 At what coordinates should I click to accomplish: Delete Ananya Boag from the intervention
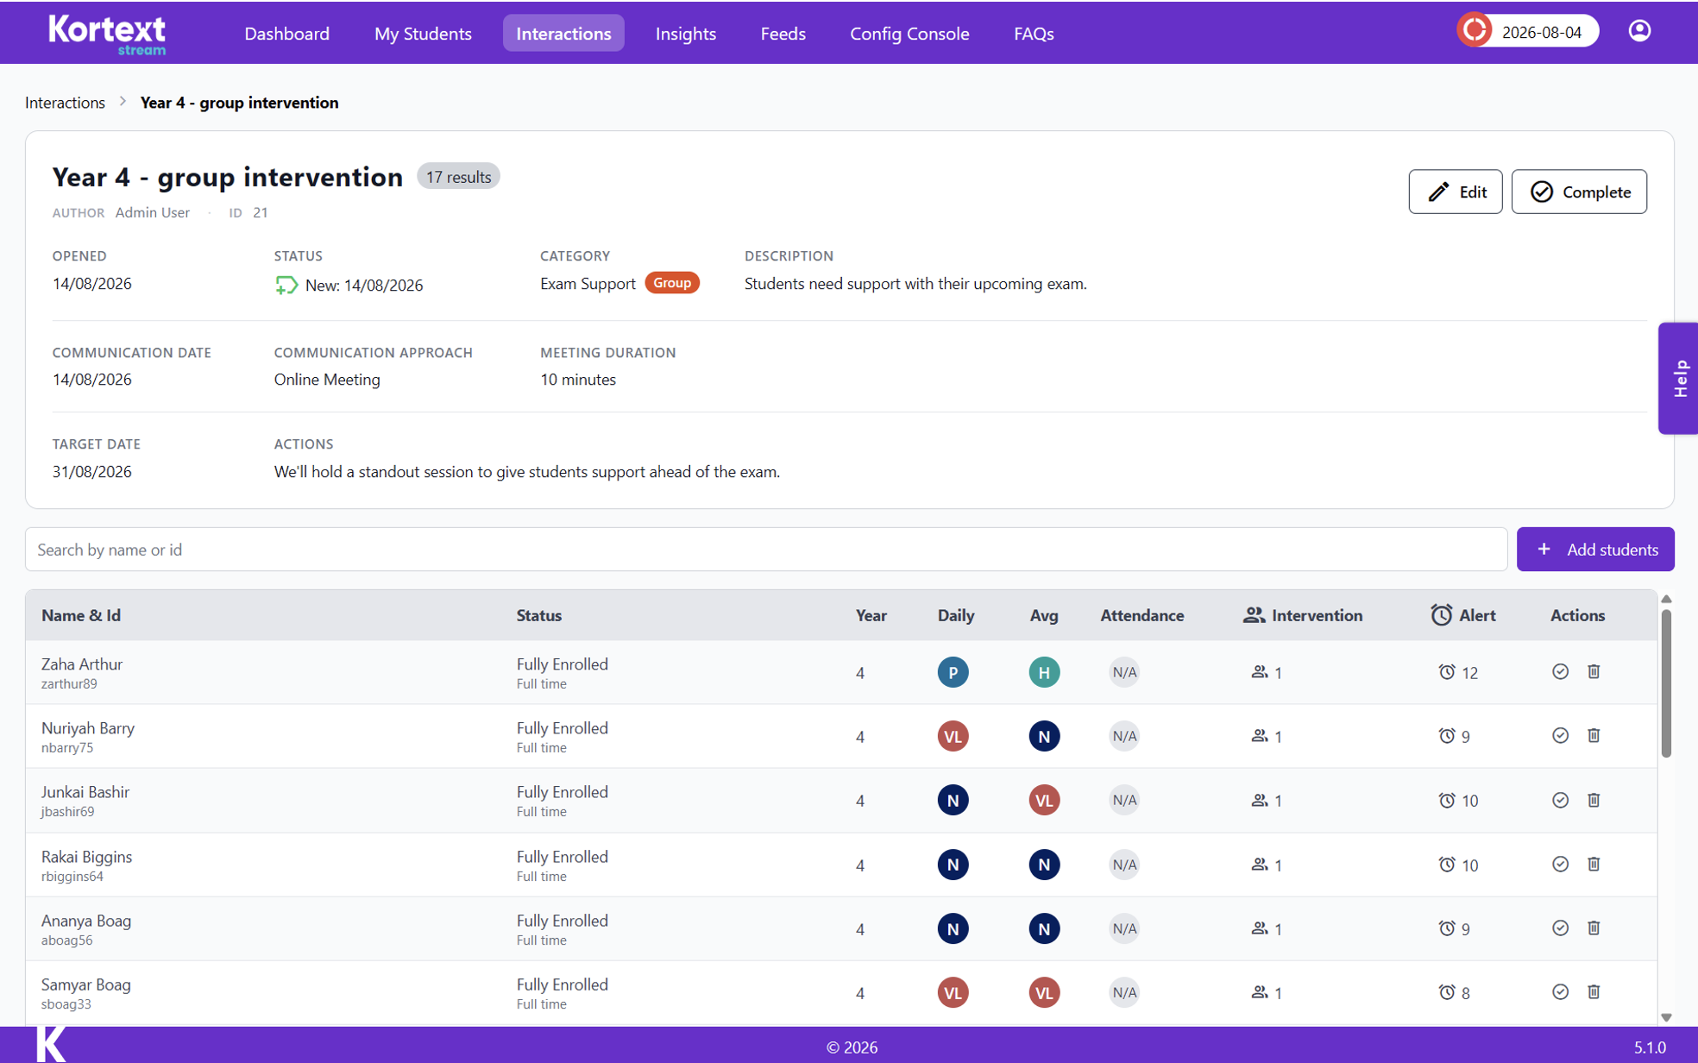point(1594,928)
